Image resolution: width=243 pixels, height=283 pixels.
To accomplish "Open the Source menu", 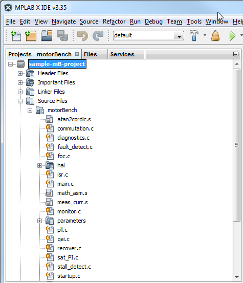I will (x=89, y=21).
